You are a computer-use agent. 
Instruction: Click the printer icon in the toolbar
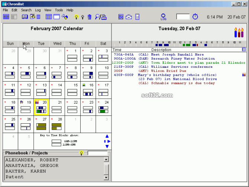(104, 17)
